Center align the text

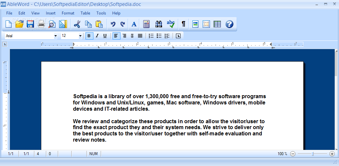pyautogui.click(x=132, y=36)
